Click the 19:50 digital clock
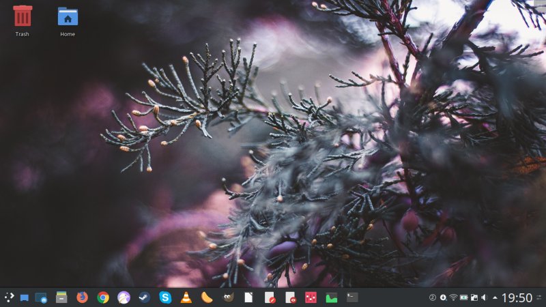This screenshot has width=546, height=307. [x=517, y=298]
